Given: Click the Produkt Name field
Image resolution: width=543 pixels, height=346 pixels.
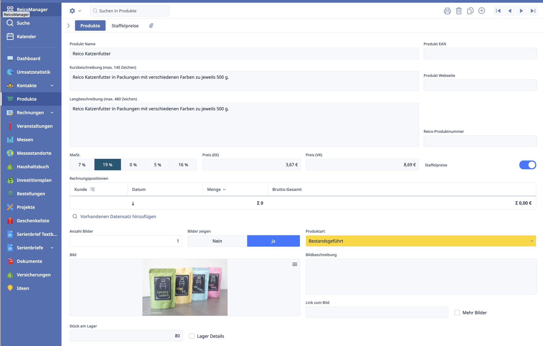Looking at the screenshot, I should coord(244,54).
